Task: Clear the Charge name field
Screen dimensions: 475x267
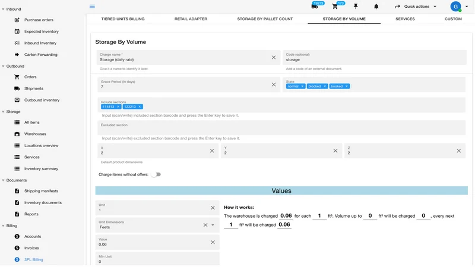Action: click(274, 57)
